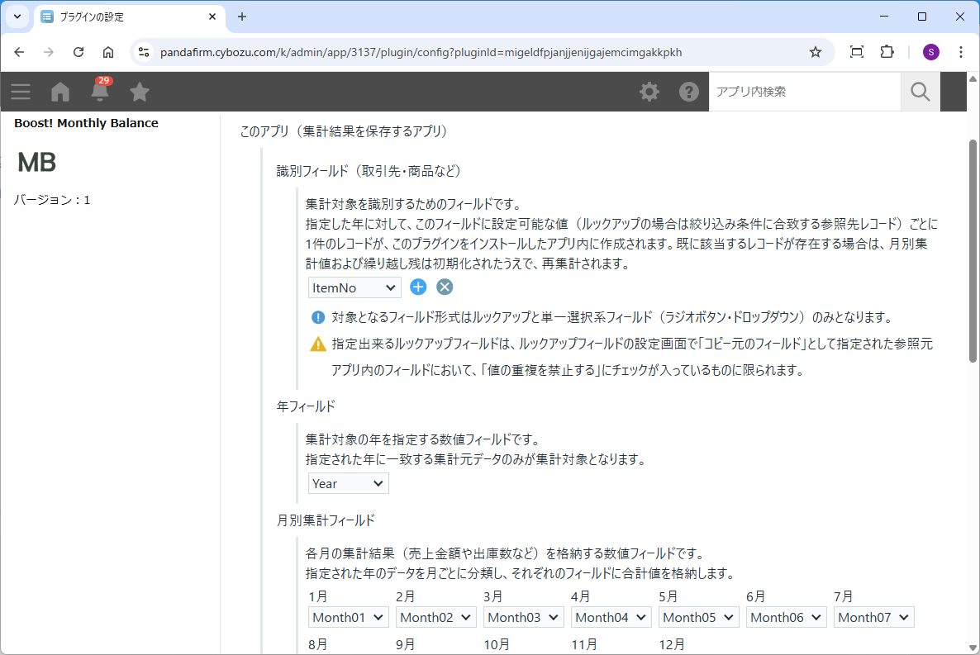Open the Month01 dropdown for 1月

point(348,617)
